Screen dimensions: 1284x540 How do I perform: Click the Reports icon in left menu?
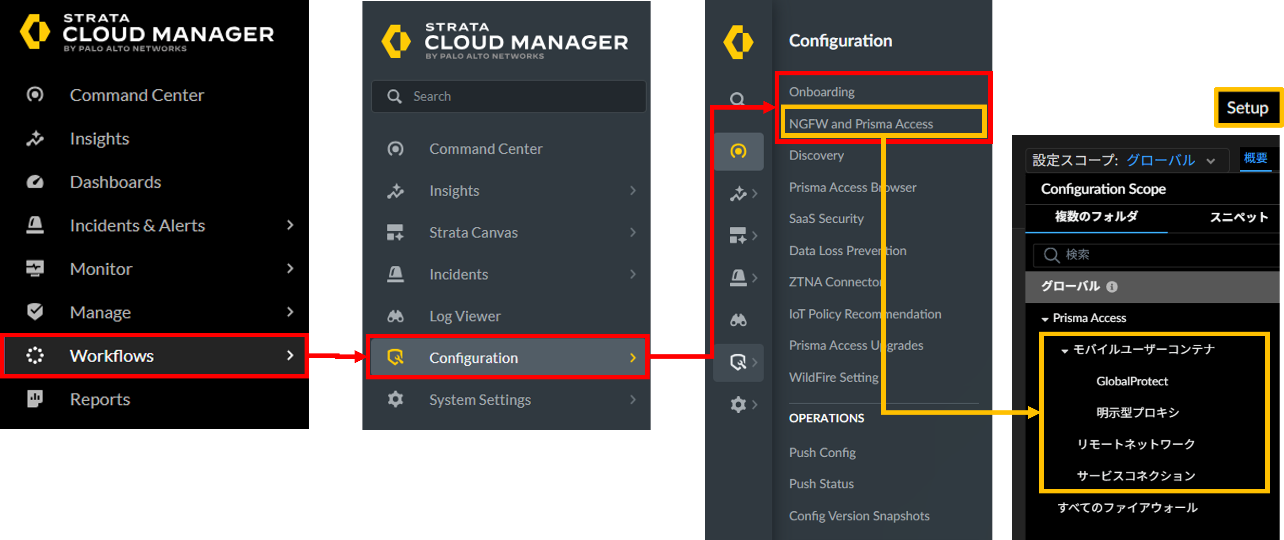pos(35,399)
